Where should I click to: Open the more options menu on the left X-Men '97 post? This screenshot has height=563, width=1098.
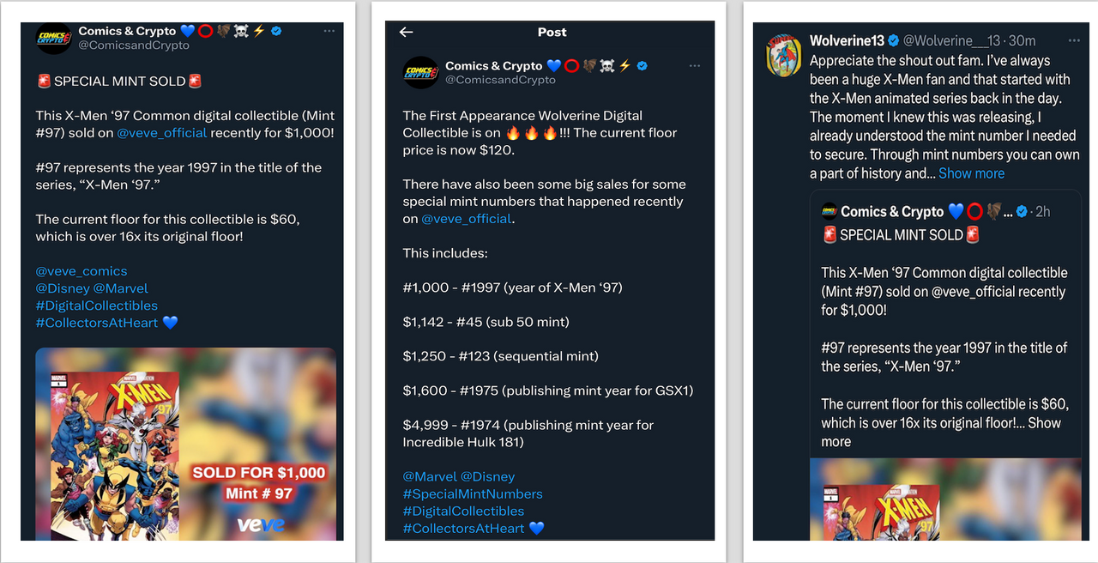point(329,31)
